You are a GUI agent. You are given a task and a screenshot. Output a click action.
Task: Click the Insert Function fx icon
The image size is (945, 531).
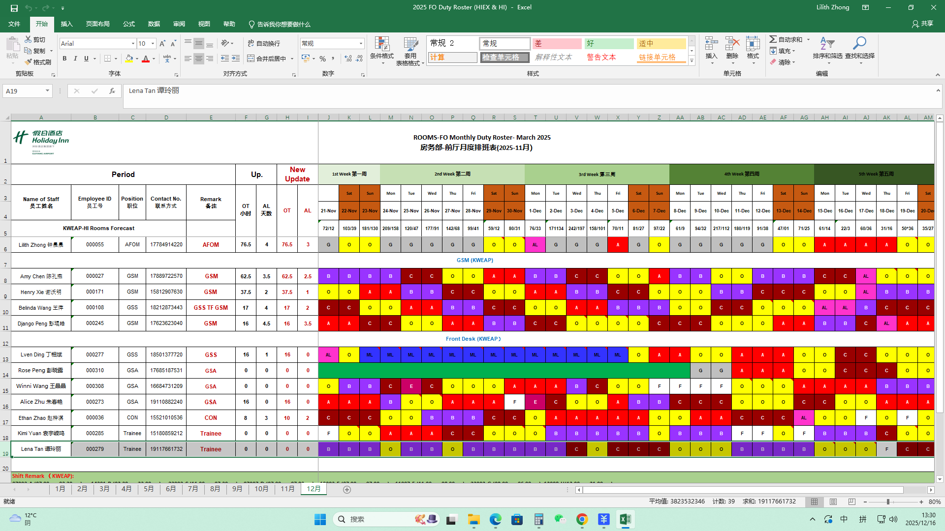(x=112, y=91)
